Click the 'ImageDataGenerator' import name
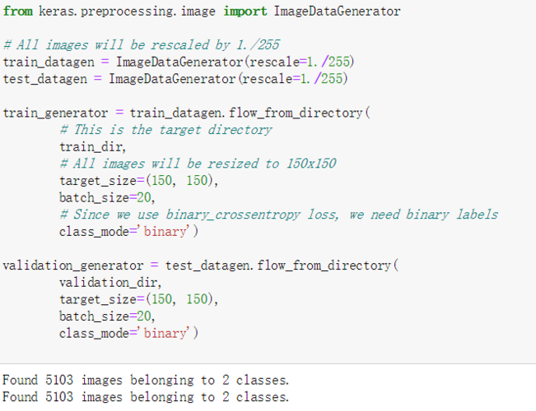The width and height of the screenshot is (536, 411). 337,12
